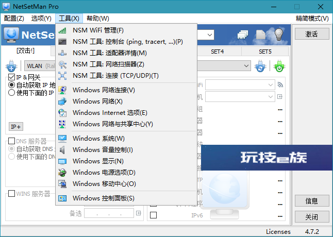This screenshot has height=237, width=333.
Task: Click the 信息 button
Action: pos(312,201)
